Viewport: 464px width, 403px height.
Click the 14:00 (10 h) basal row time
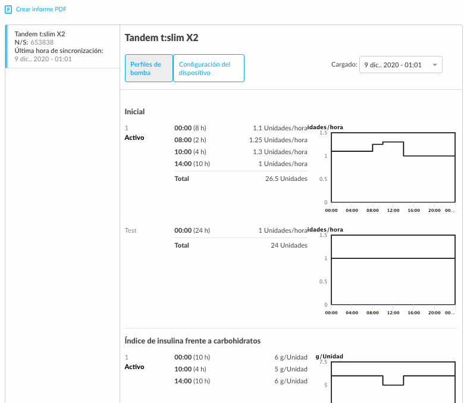[192, 164]
